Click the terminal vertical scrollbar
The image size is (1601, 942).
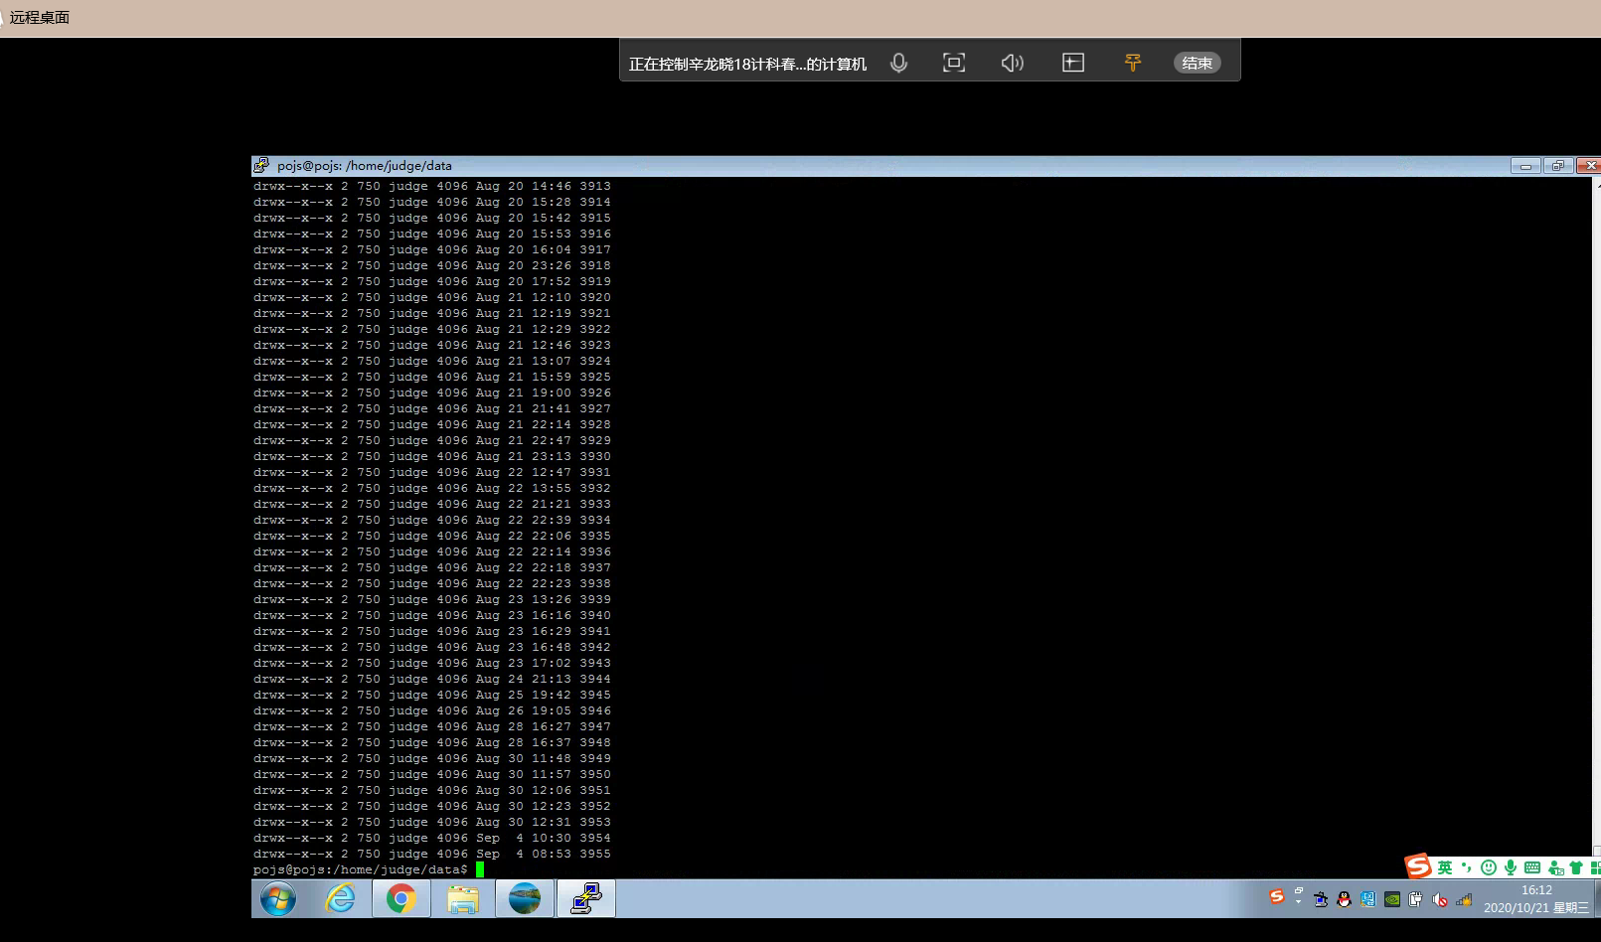1596,517
